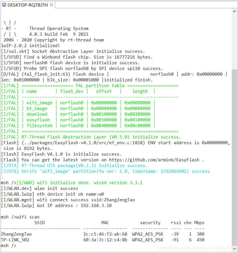This screenshot has height=253, width=238.
Task: Click the 'chn' column header
Action: tap(188, 223)
